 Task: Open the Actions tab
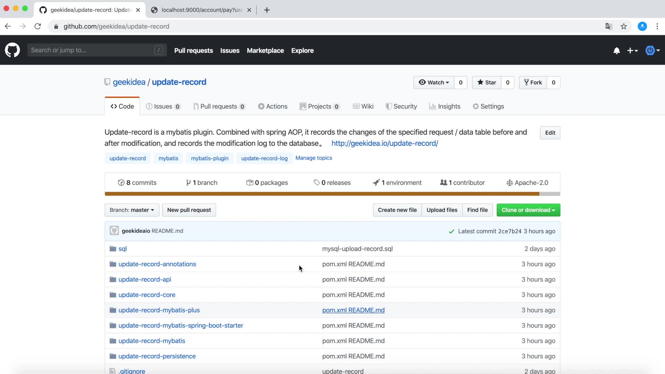(x=273, y=106)
